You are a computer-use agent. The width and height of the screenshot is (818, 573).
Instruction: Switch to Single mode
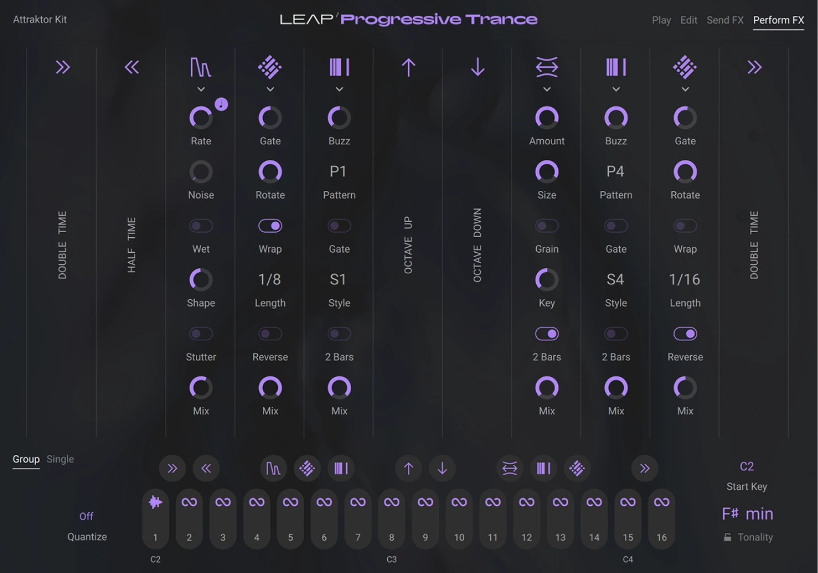60,459
